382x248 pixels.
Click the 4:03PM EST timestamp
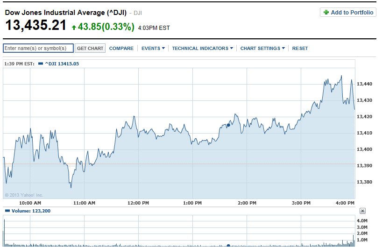tap(154, 28)
